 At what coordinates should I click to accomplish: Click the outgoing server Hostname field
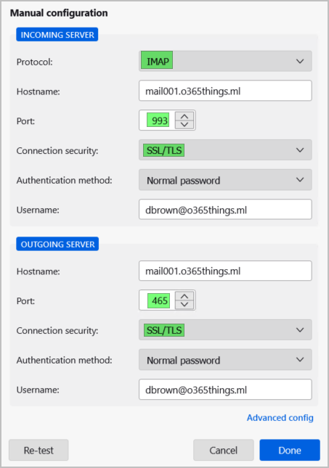point(225,271)
